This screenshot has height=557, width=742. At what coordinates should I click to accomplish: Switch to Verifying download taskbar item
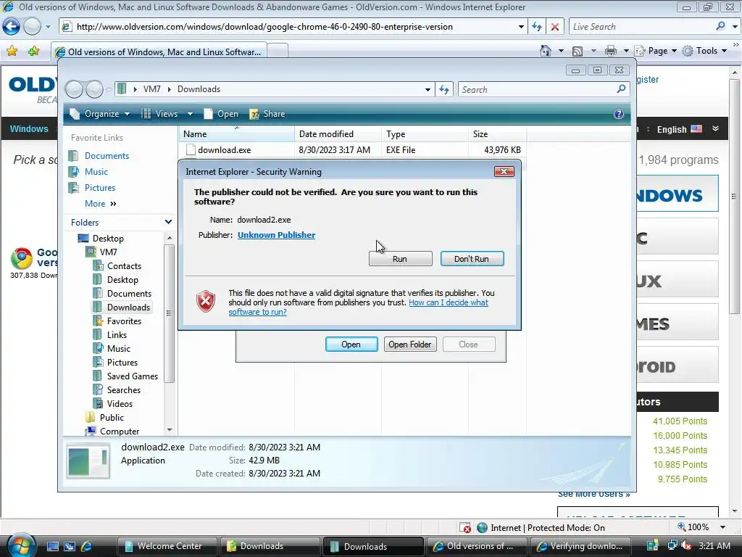pyautogui.click(x=580, y=546)
